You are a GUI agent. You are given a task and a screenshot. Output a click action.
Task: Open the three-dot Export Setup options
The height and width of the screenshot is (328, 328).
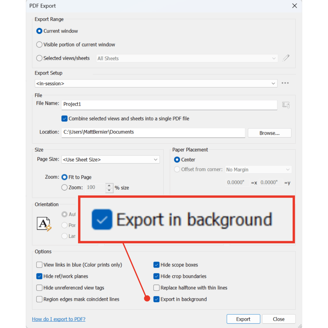pos(285,83)
